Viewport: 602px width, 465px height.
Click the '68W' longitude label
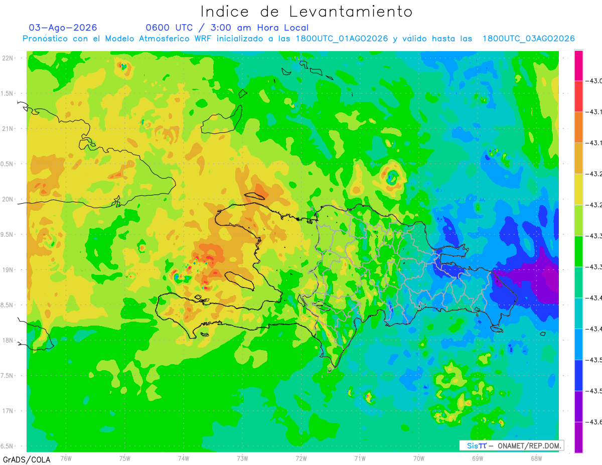pyautogui.click(x=536, y=458)
